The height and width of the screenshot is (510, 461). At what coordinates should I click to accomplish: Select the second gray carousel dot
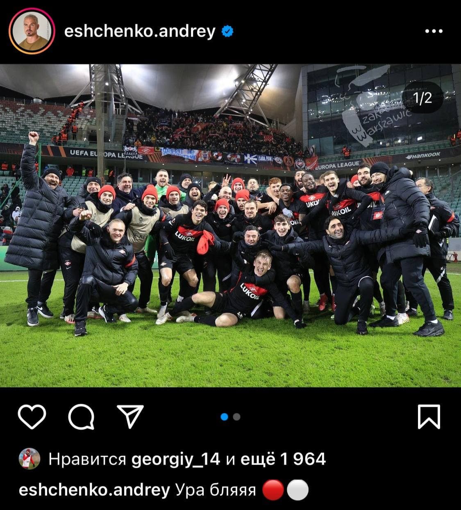pyautogui.click(x=236, y=417)
